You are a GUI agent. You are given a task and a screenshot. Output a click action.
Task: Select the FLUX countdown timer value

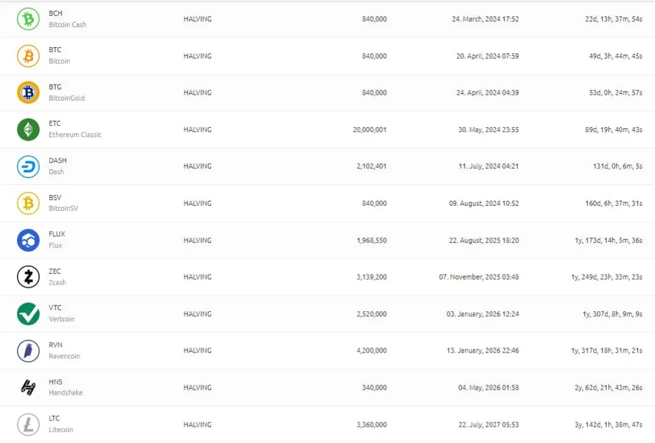click(x=608, y=240)
